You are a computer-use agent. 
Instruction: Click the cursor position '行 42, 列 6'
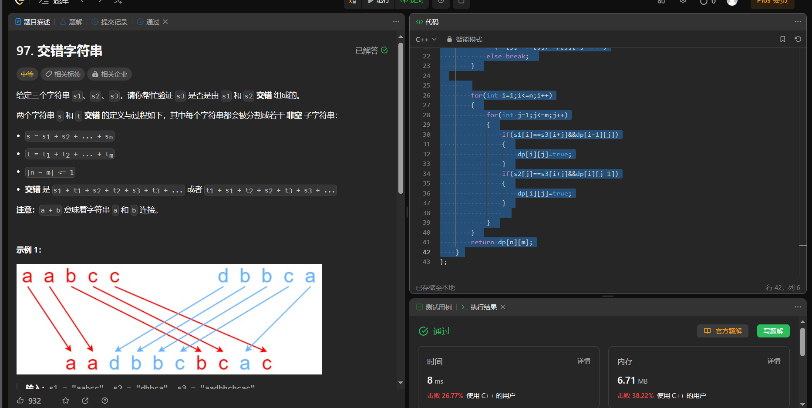point(783,287)
